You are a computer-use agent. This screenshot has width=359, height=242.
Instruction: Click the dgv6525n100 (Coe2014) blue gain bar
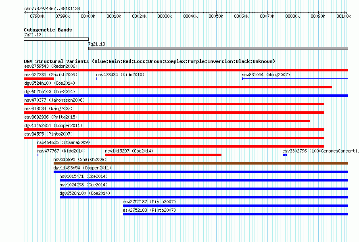click(186, 96)
